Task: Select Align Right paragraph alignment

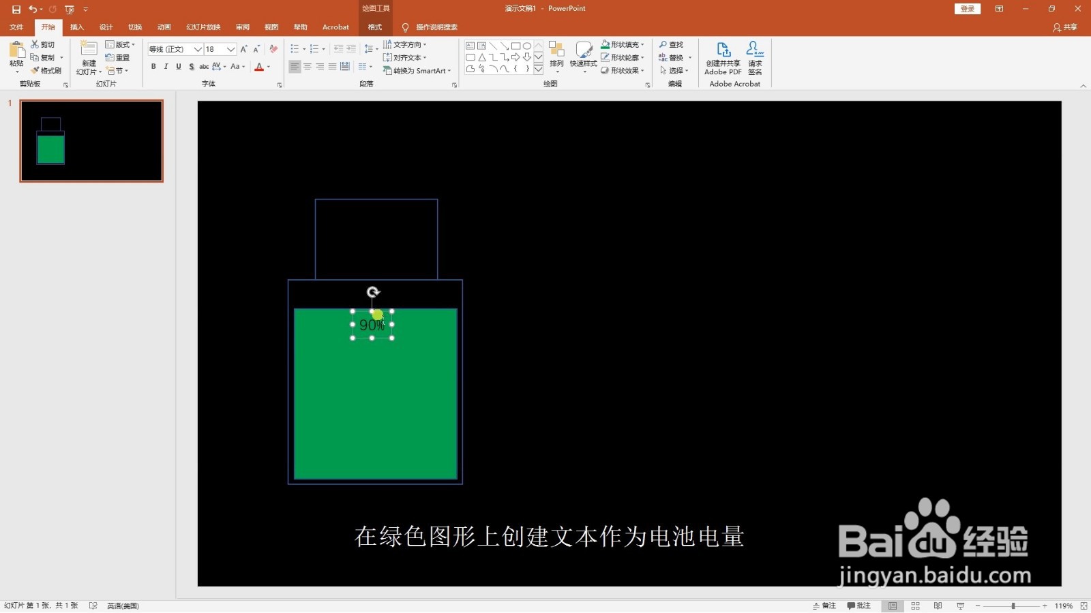Action: [x=320, y=66]
